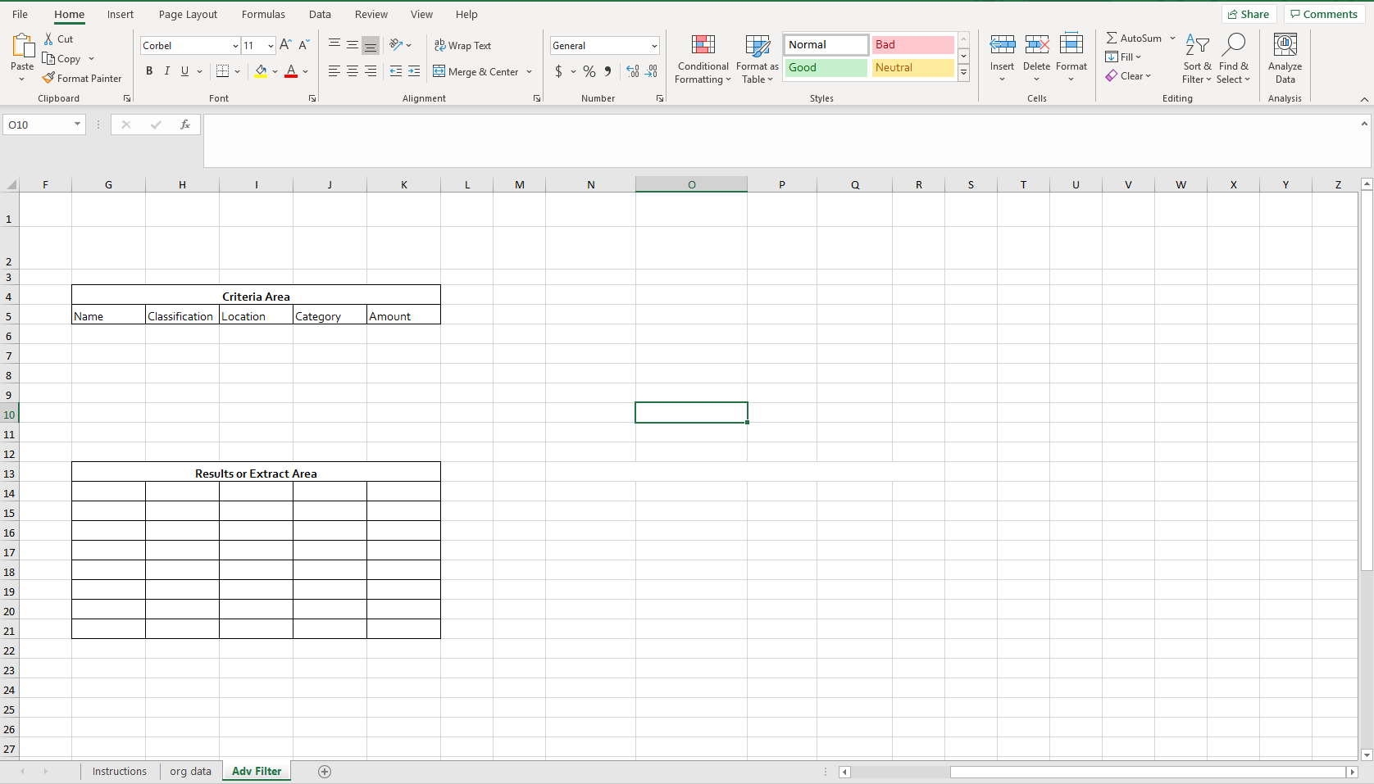Open the Comments panel
The height and width of the screenshot is (784, 1374).
click(x=1323, y=14)
